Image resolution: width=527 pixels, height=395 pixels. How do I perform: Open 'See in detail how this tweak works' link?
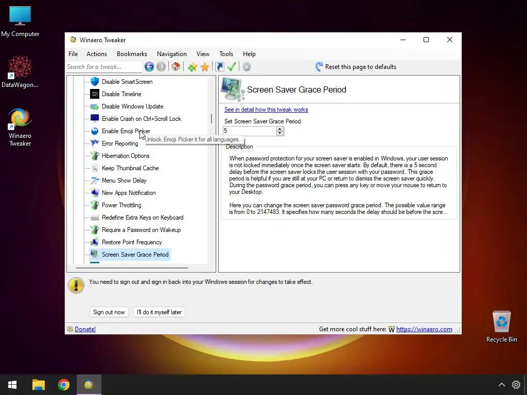[x=266, y=110]
